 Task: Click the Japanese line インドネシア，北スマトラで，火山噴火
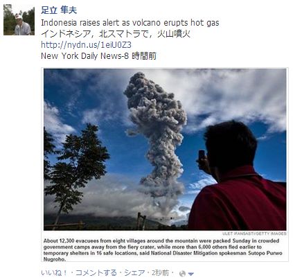tap(116, 34)
